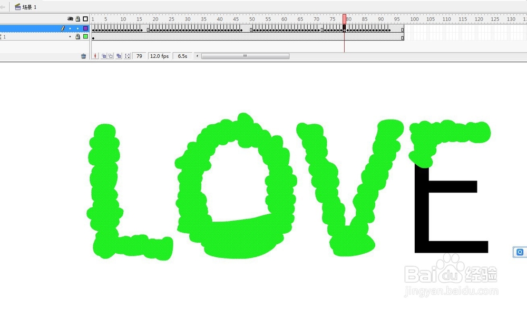Click current frame number field showing 79
The image size is (527, 309).
pos(139,56)
